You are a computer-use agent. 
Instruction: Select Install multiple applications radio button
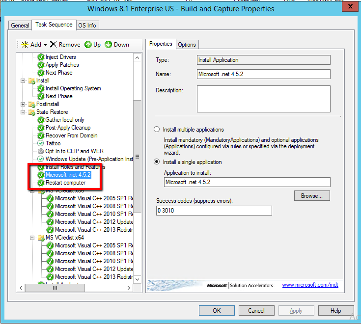click(x=157, y=130)
